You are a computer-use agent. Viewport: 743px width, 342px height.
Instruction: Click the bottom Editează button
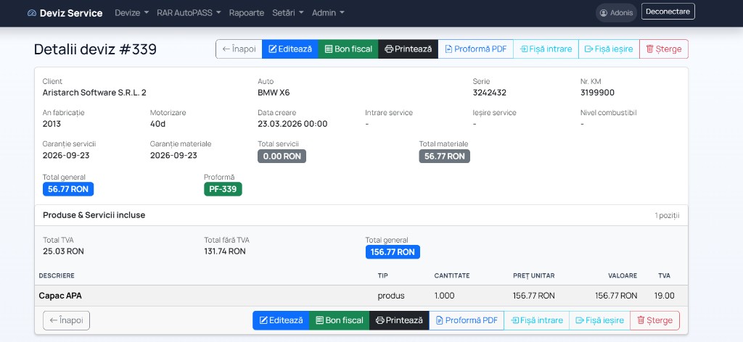pos(281,320)
